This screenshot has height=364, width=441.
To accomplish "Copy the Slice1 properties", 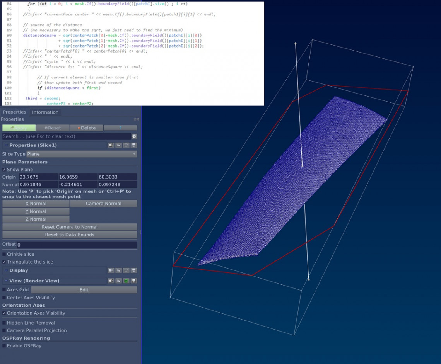I will [111, 145].
